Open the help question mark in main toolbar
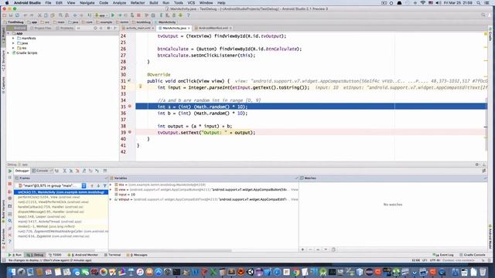The image size is (495, 278). click(x=188, y=15)
